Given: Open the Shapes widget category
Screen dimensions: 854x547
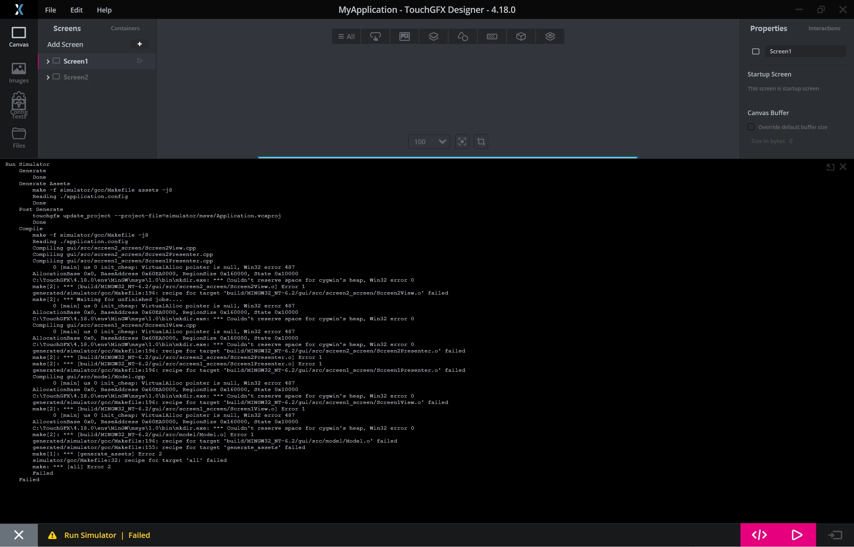Looking at the screenshot, I should point(463,36).
